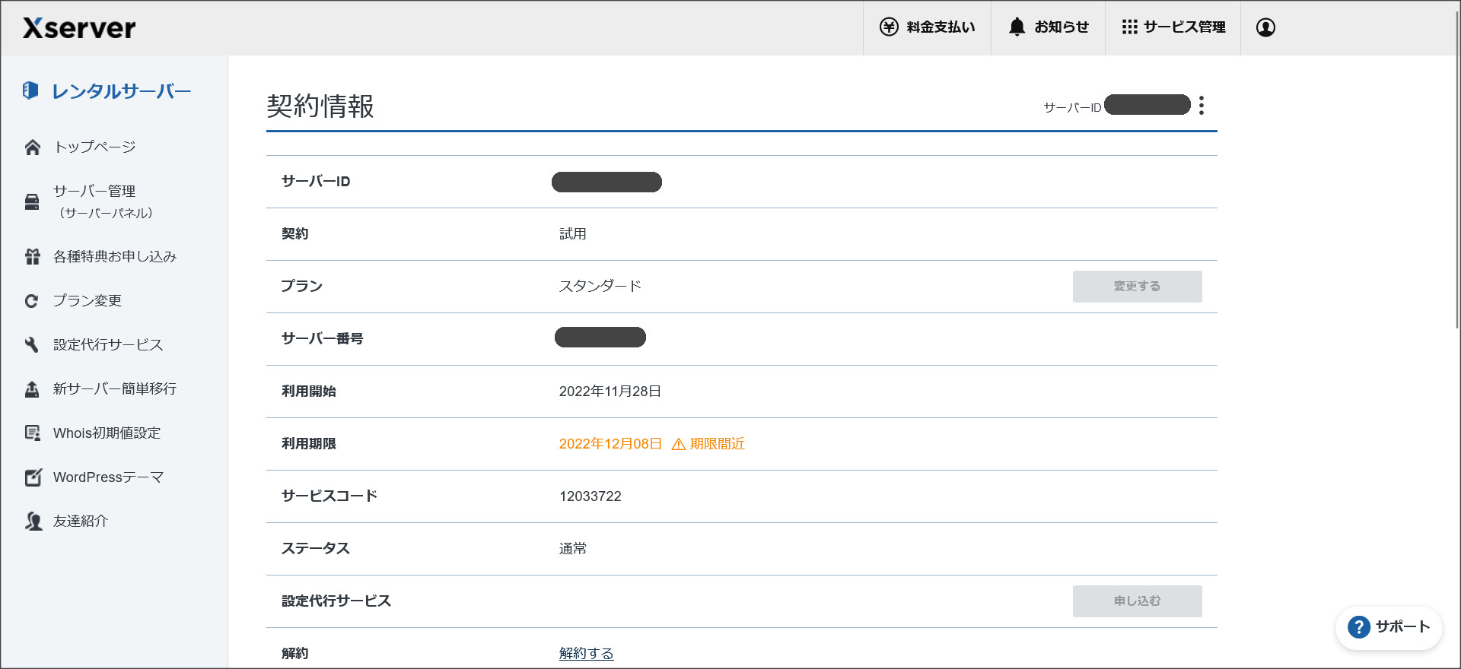Click the Xserver logo
1461x669 pixels.
coord(79,28)
